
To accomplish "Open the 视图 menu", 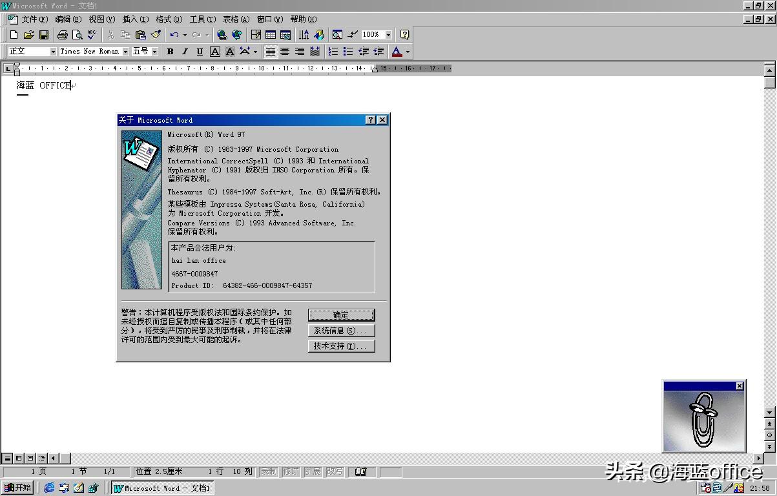I will (x=101, y=19).
